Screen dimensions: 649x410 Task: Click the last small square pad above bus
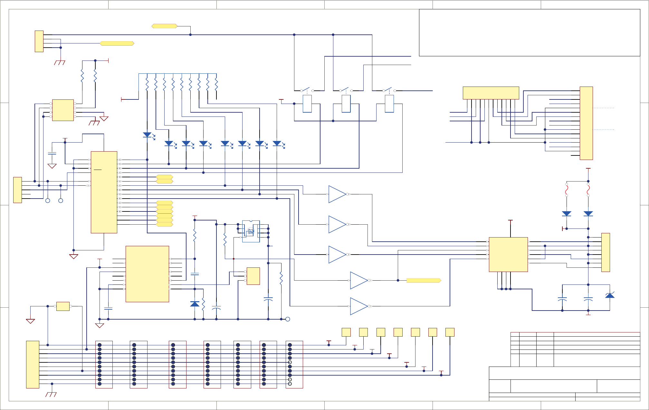tap(450, 332)
